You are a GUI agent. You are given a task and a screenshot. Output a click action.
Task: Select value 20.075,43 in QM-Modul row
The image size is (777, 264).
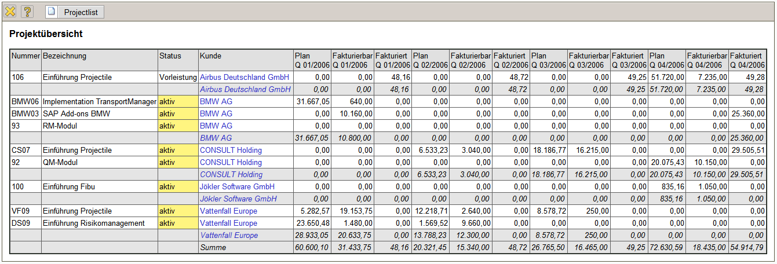coord(667,162)
